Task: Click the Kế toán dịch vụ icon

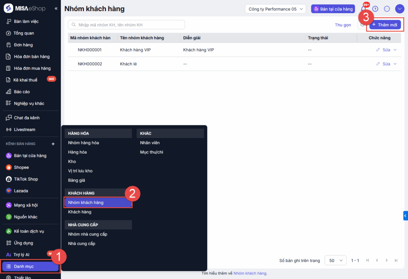Action: [x=9, y=231]
